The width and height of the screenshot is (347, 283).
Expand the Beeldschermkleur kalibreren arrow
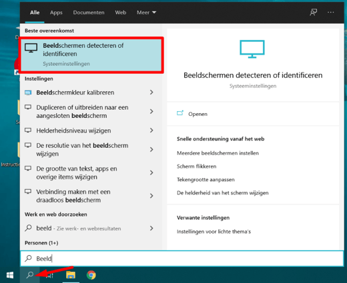click(x=151, y=93)
